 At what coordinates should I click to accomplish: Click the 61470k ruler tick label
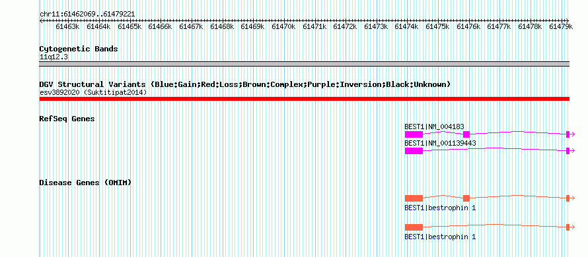click(283, 26)
